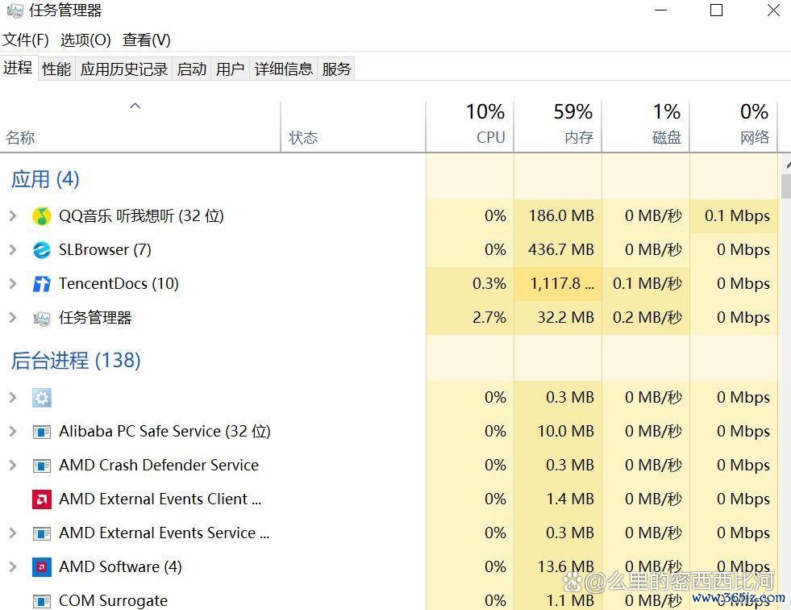Click the SLBrowser process icon
The height and width of the screenshot is (610, 791).
pos(42,250)
